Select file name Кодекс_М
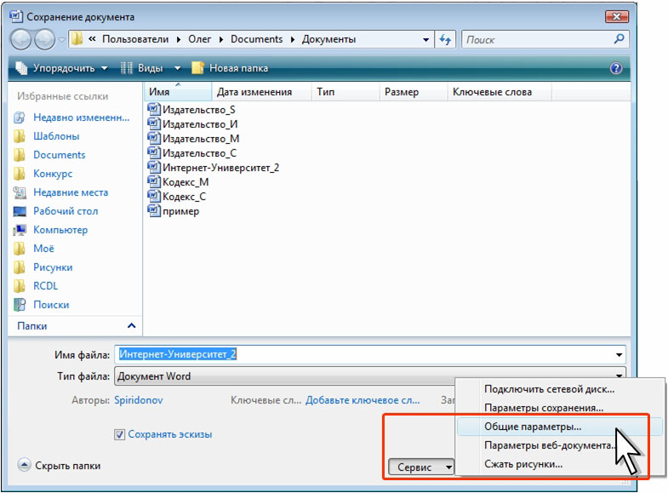The height and width of the screenshot is (493, 668). tap(186, 182)
